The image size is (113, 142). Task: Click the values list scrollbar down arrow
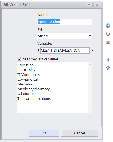(90, 111)
